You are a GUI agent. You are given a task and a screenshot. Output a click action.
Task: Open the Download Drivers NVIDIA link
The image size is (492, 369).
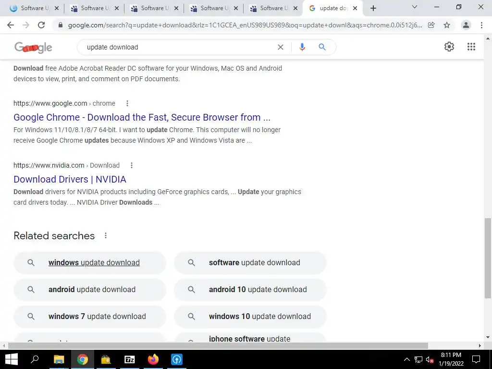(x=70, y=179)
